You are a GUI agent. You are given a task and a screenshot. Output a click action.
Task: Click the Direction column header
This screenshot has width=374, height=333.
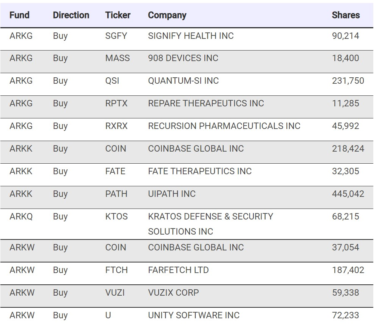click(71, 15)
